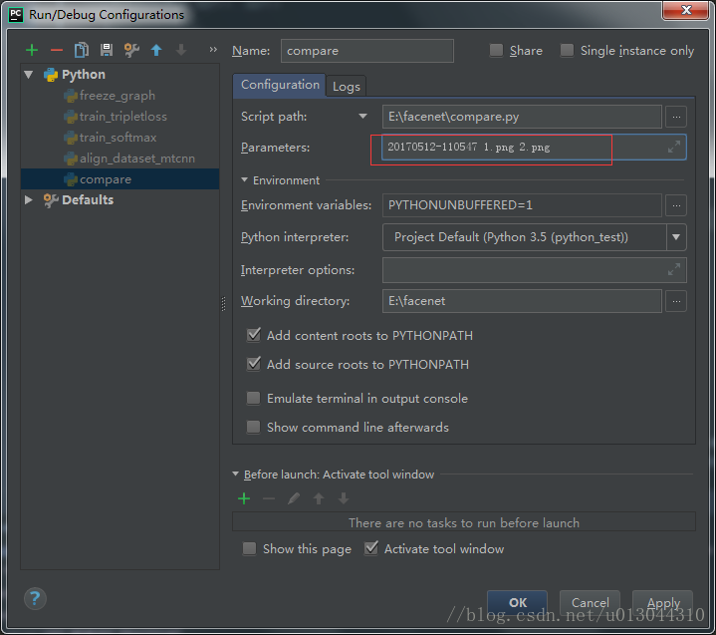Save configuration using the floppy disk icon
The height and width of the screenshot is (635, 716).
[107, 50]
